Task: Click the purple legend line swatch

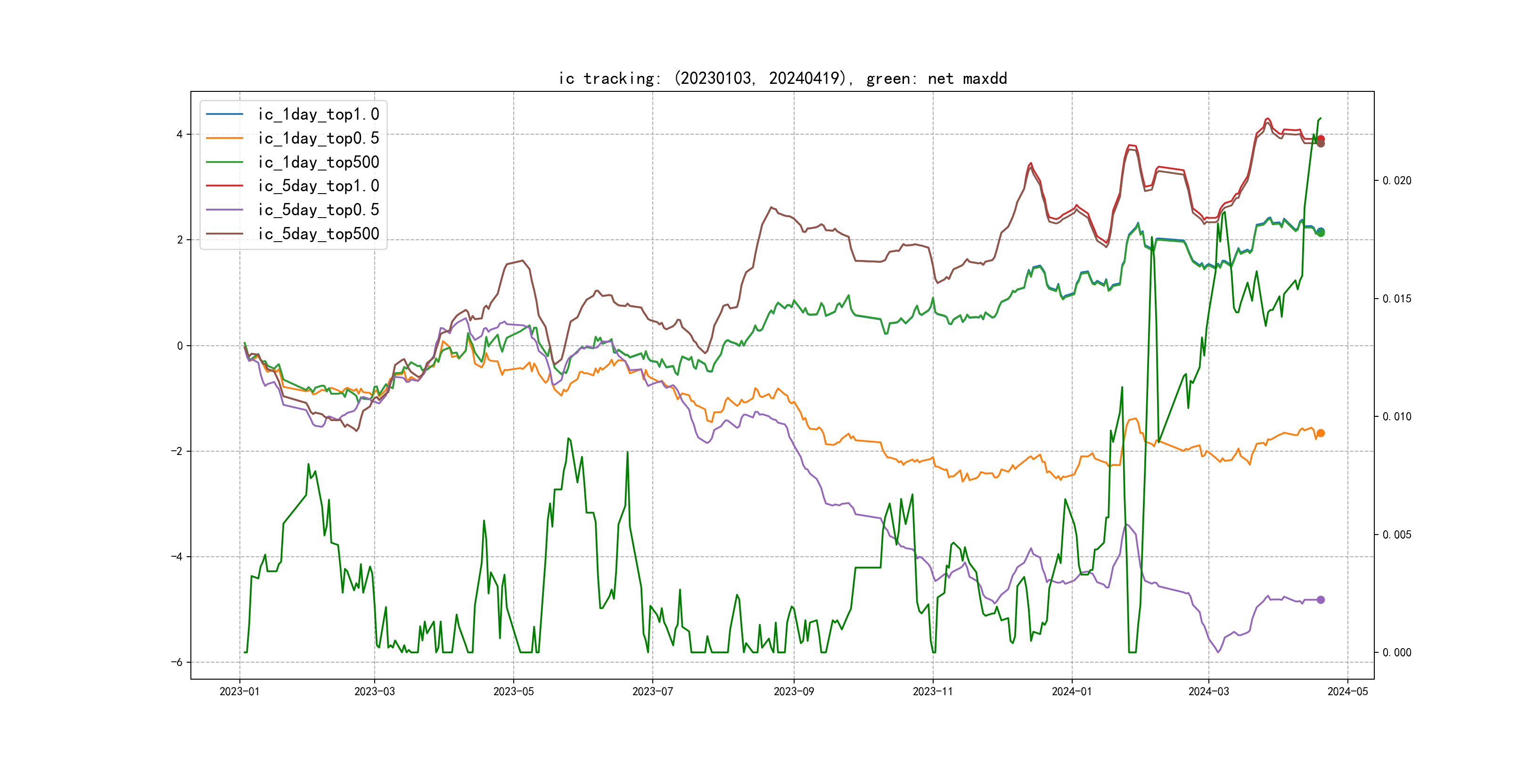Action: [x=224, y=210]
